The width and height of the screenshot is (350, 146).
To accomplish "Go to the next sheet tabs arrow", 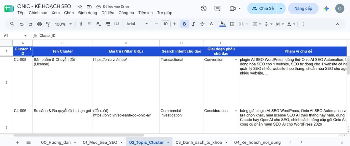I will click(301, 142).
